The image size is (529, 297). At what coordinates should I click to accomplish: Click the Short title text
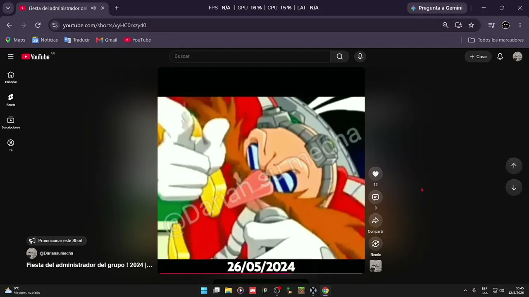[90, 265]
